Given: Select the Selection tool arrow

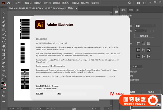Looking at the screenshot, I should click(x=4, y=13).
